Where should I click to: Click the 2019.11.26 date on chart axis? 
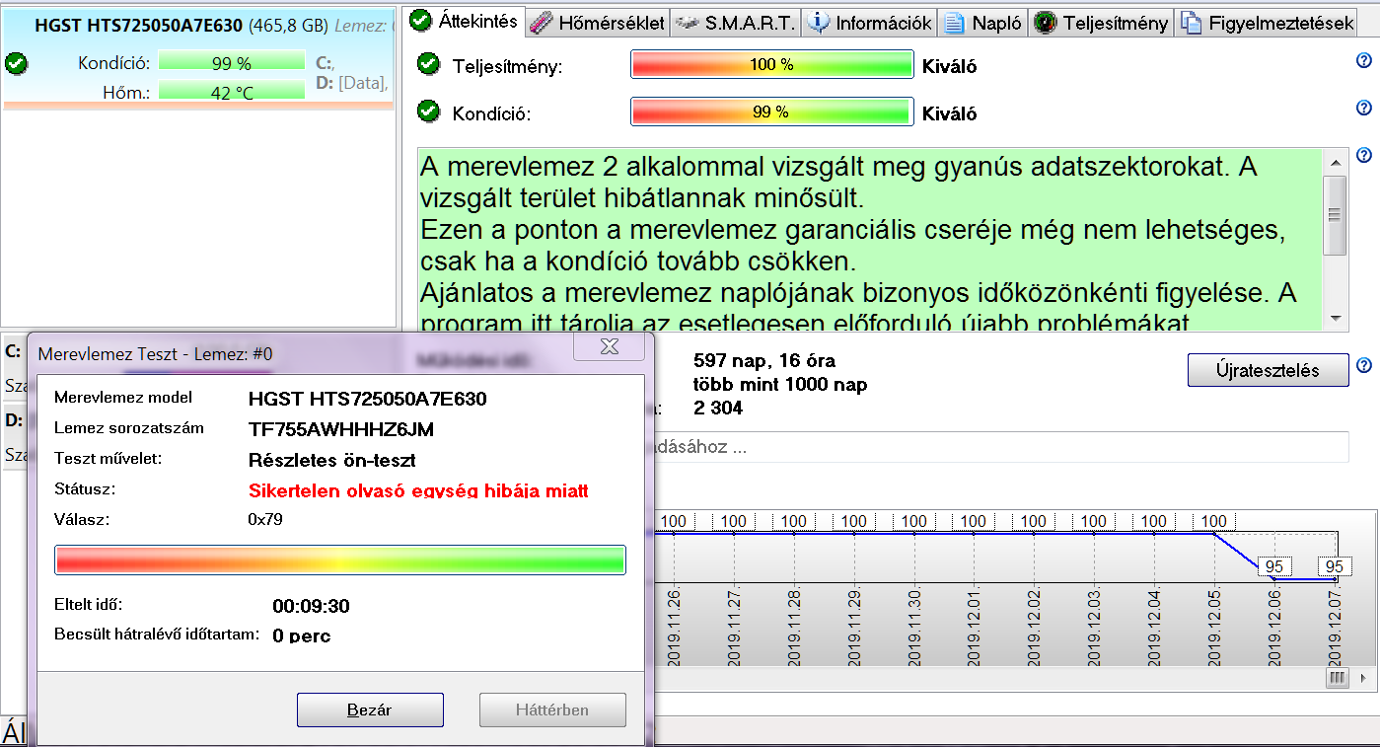tap(675, 627)
